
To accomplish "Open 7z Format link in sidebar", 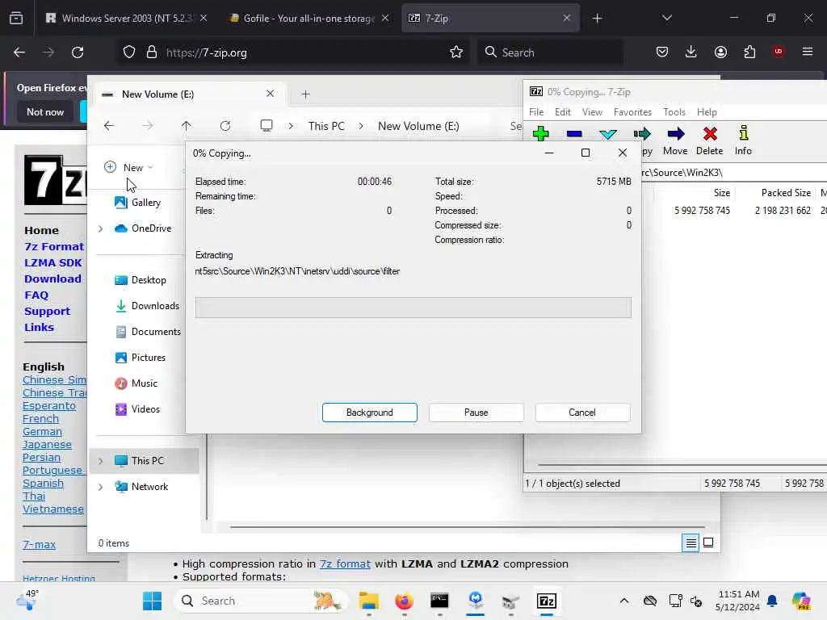I will coord(54,247).
